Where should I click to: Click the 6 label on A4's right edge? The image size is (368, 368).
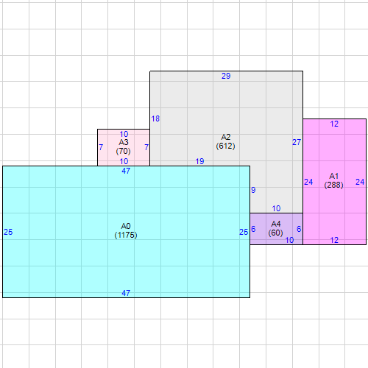tap(299, 229)
